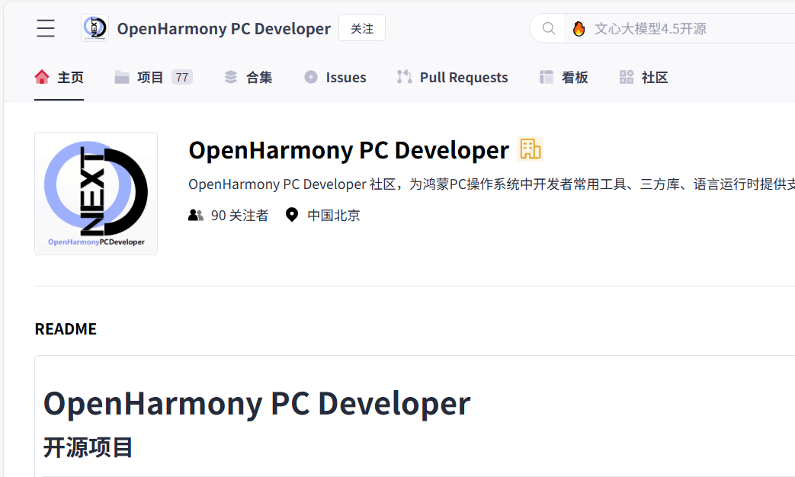The width and height of the screenshot is (795, 477).
Task: Open the Issues tab
Action: (x=335, y=78)
